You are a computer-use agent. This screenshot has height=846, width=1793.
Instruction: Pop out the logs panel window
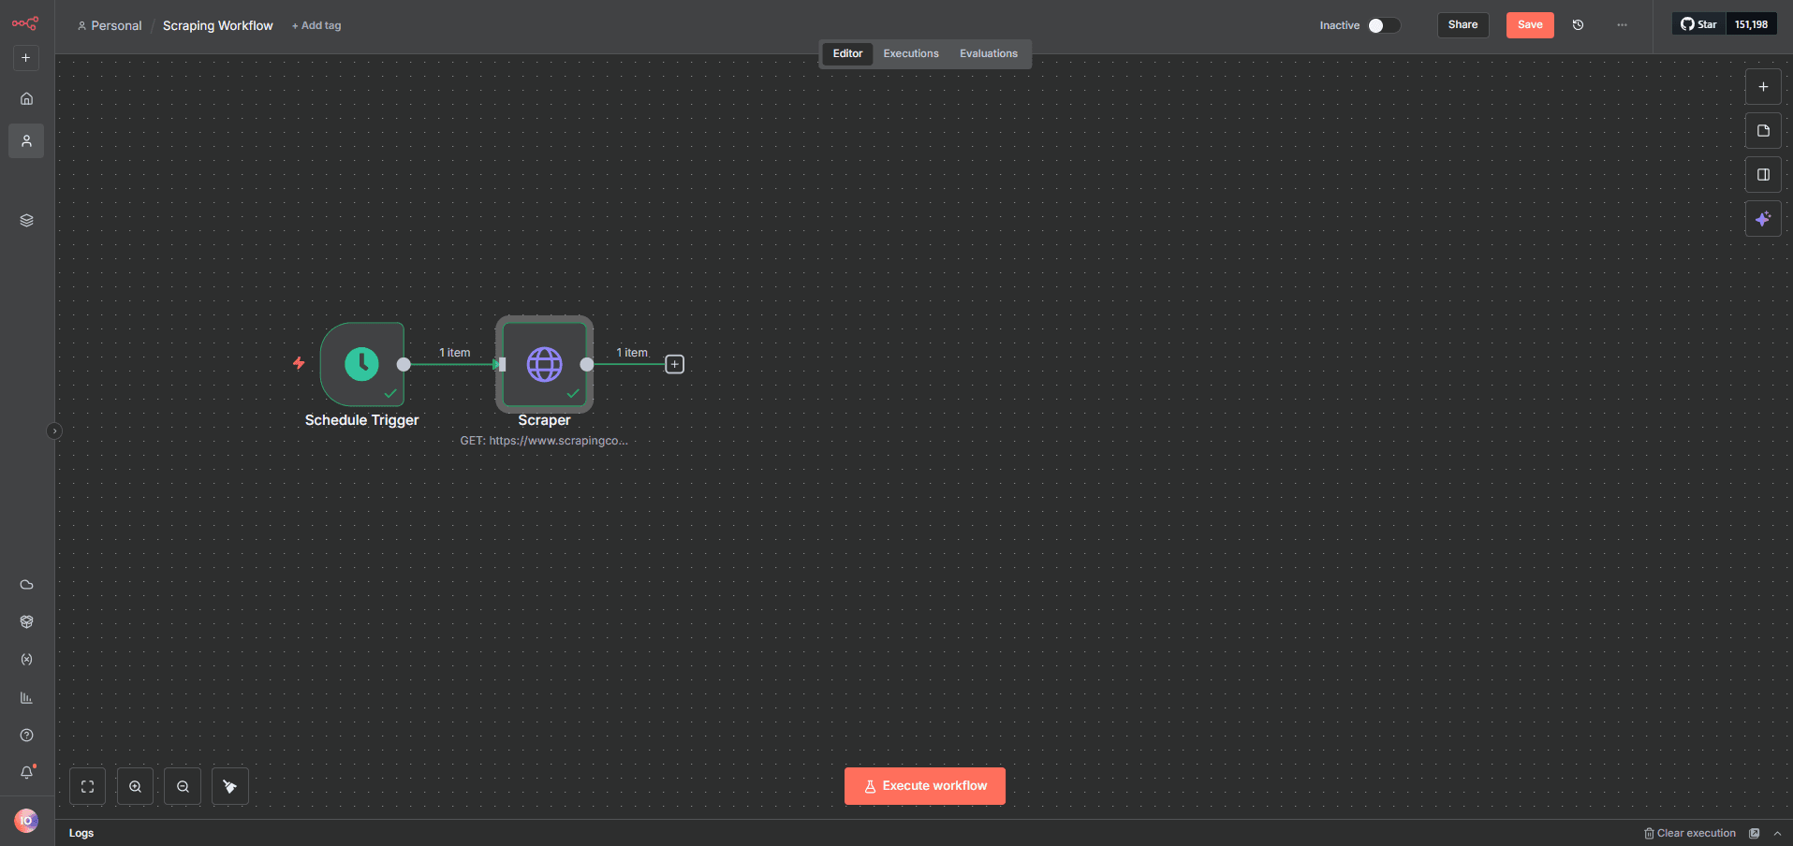pyautogui.click(x=1755, y=833)
